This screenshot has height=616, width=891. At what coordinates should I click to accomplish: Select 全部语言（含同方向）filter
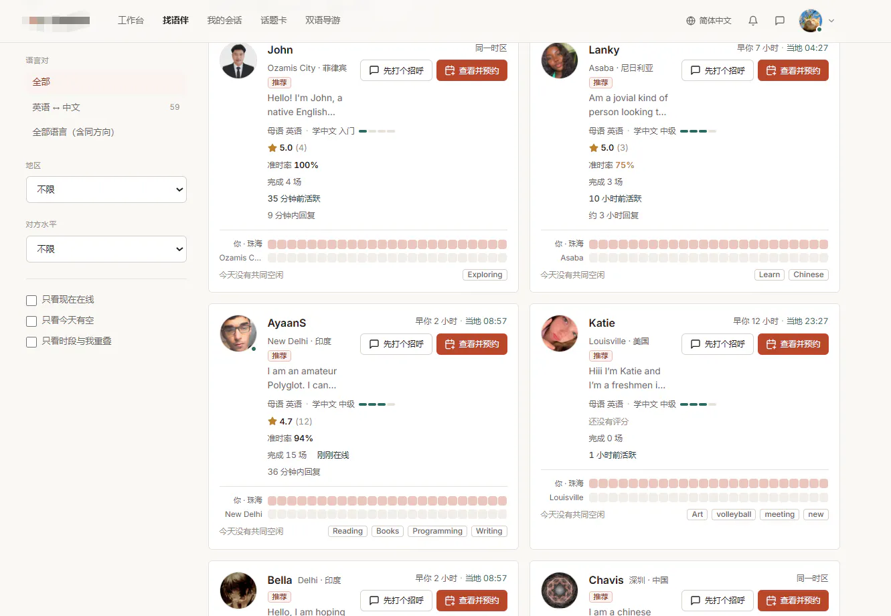(x=106, y=133)
